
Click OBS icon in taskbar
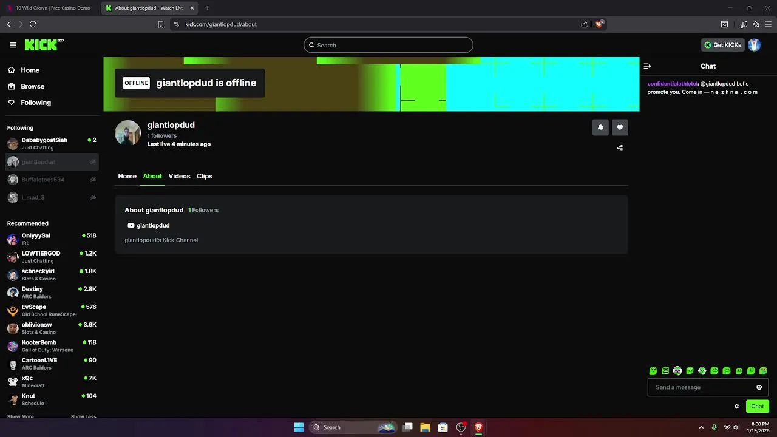coord(461,427)
